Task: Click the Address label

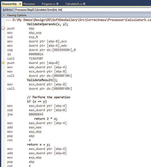Action: [8, 10]
